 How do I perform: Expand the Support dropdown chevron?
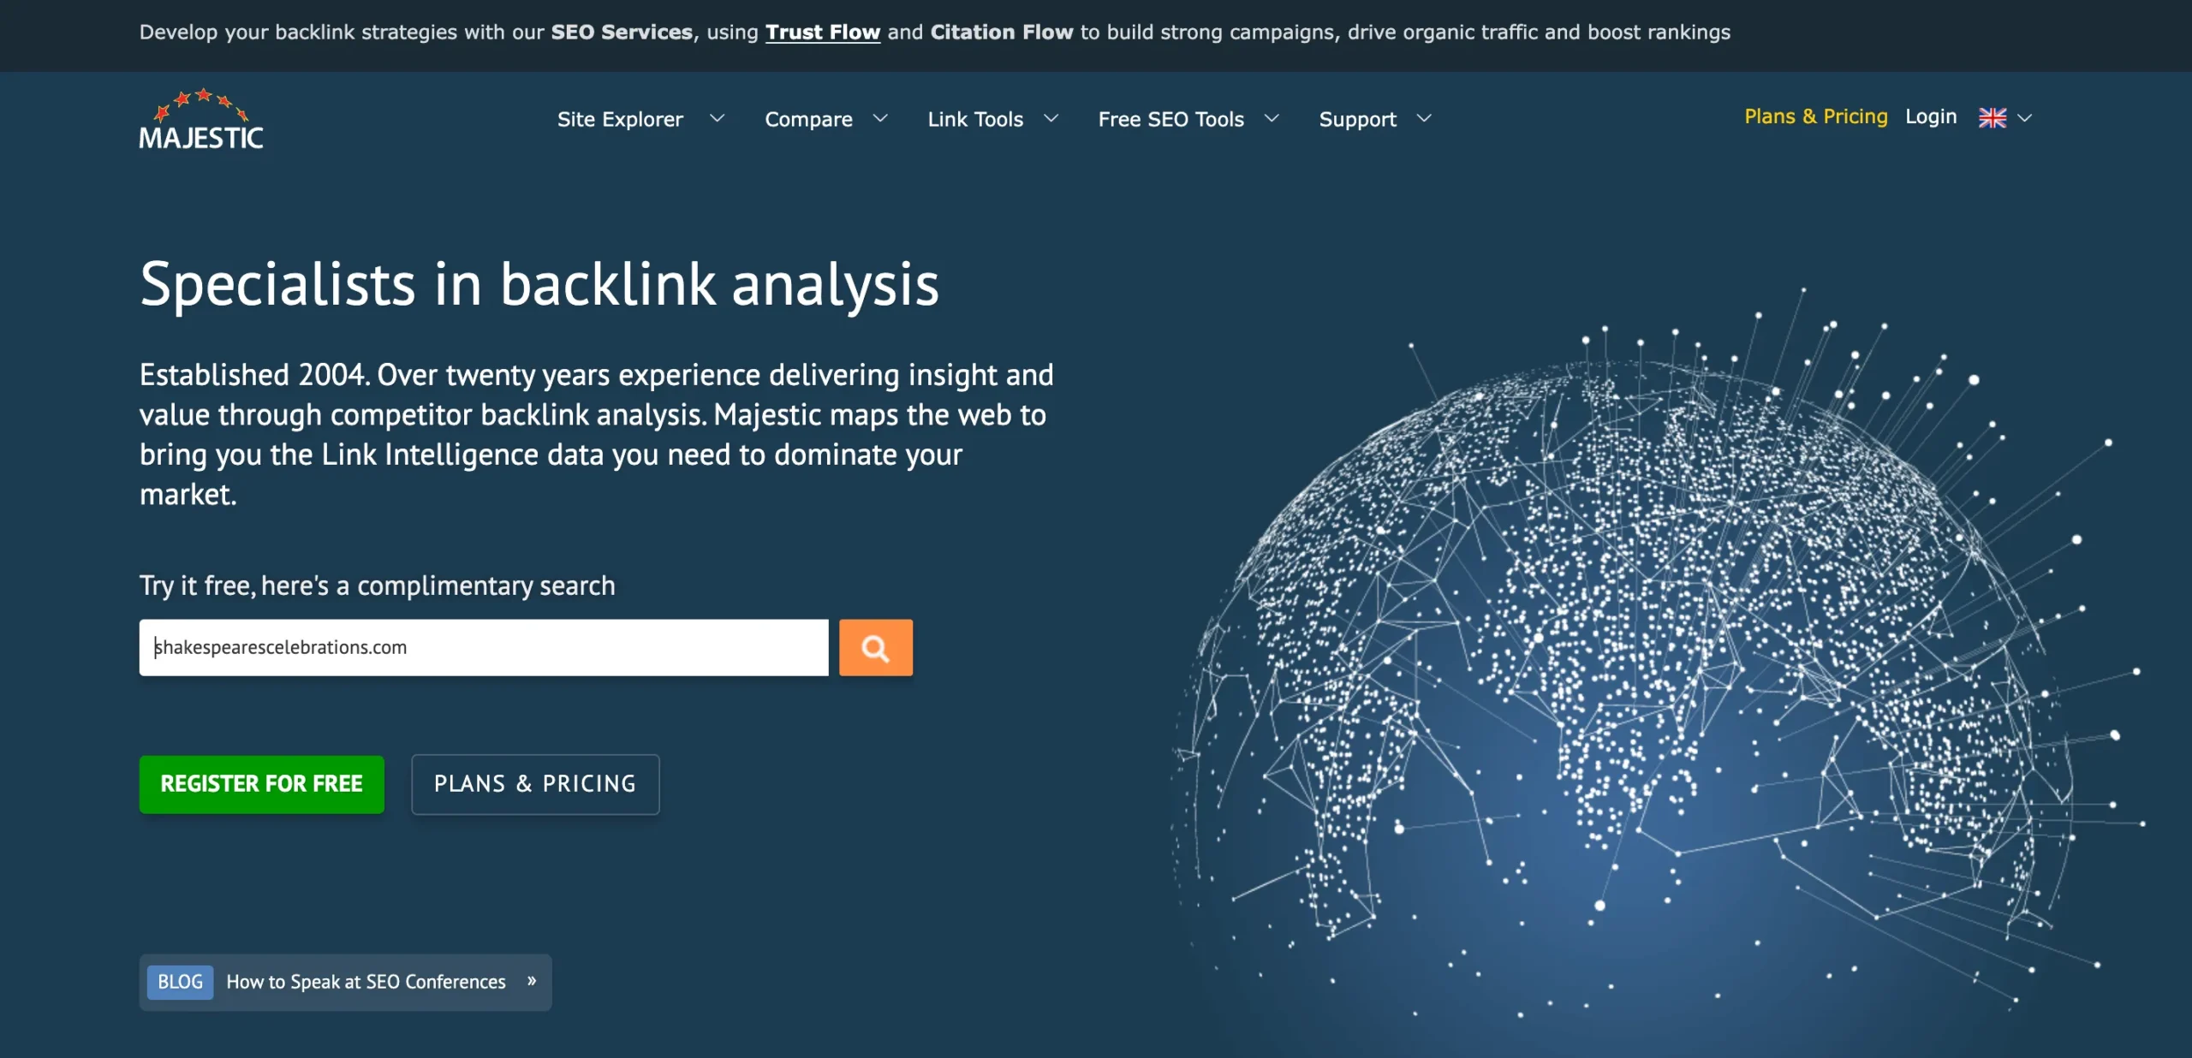[x=1424, y=120]
